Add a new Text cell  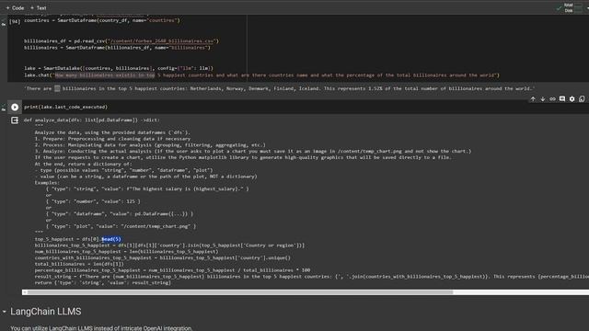point(39,8)
